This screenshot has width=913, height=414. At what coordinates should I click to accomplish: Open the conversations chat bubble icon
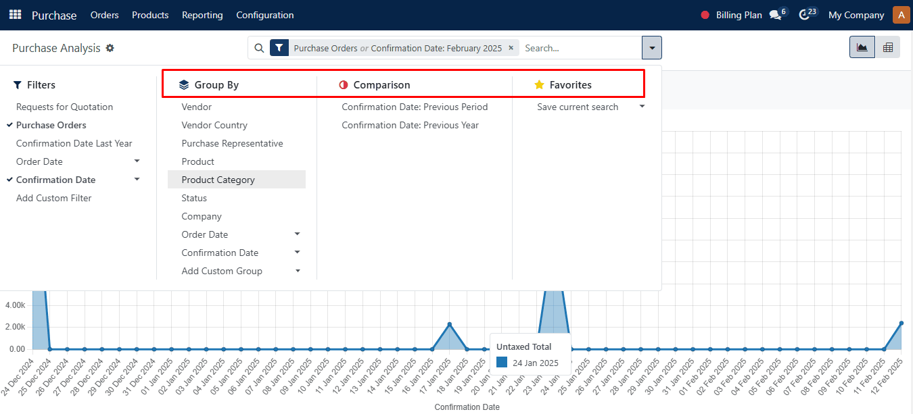pyautogui.click(x=776, y=15)
